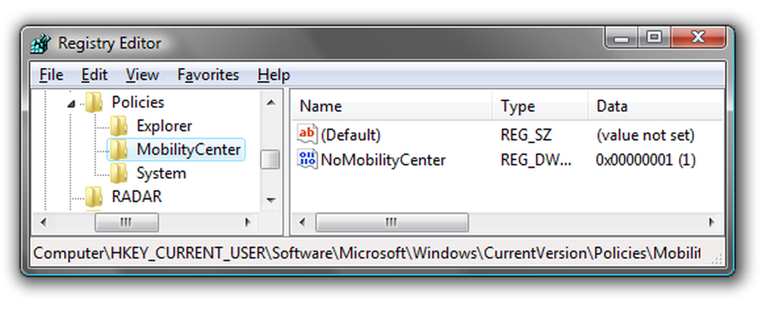Click the 0x00000001 (1) data cell

pyautogui.click(x=646, y=160)
